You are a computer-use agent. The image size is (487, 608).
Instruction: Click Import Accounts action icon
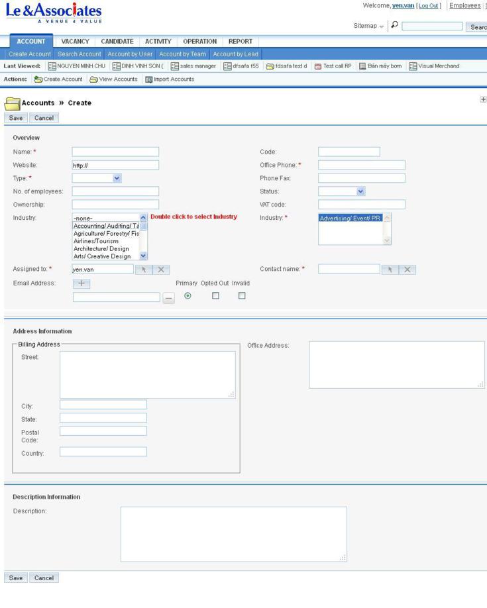coord(148,79)
